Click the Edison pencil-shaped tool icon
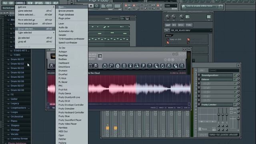 click(x=143, y=66)
